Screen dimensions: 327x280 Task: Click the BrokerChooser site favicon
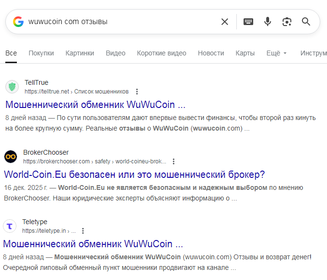(11, 157)
